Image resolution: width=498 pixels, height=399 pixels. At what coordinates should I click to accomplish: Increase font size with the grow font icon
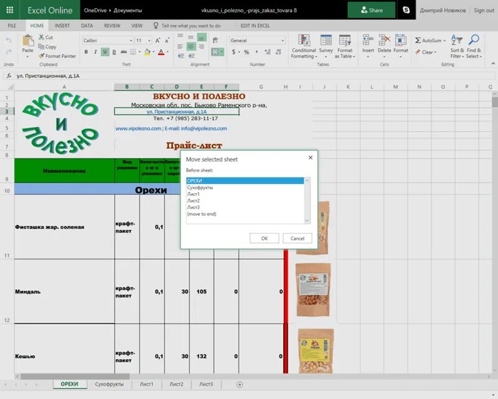click(x=157, y=41)
